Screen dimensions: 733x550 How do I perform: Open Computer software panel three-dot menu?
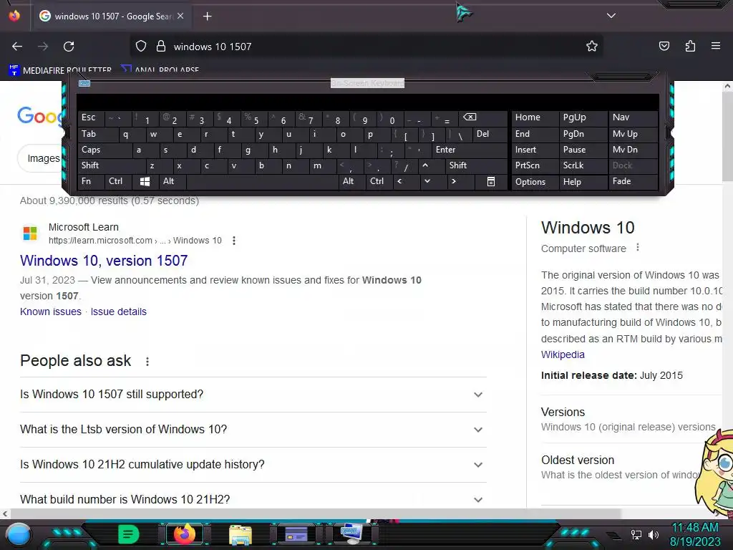pyautogui.click(x=637, y=248)
